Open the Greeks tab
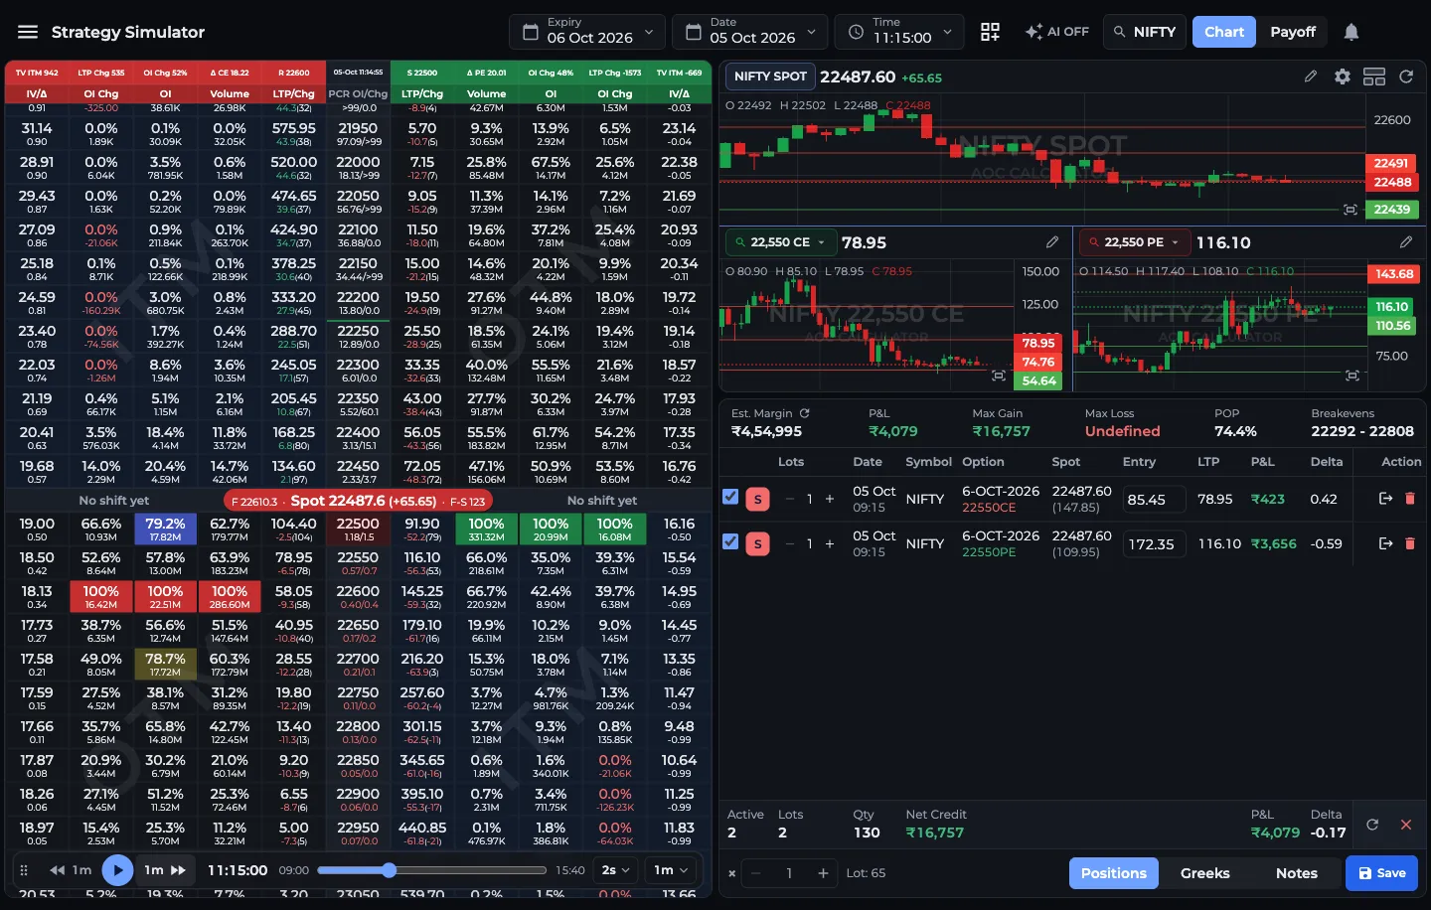This screenshot has width=1431, height=910. tap(1205, 873)
